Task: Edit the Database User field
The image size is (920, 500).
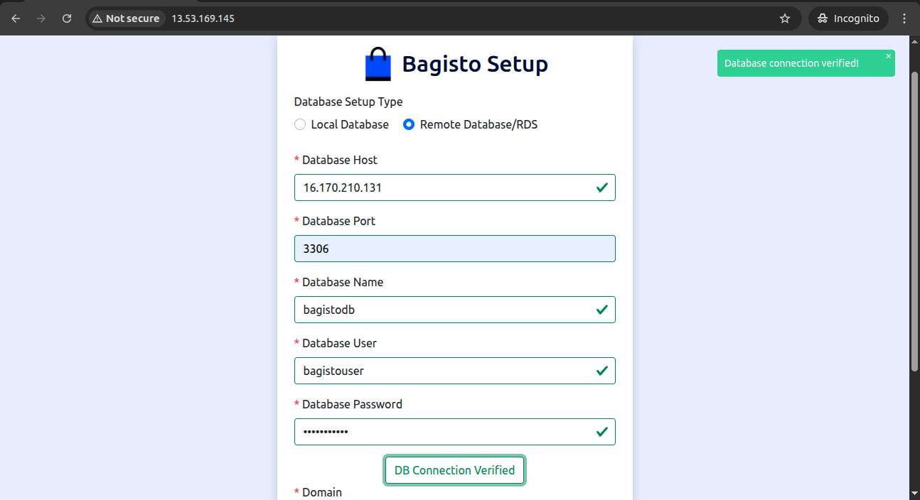Action: pos(455,371)
